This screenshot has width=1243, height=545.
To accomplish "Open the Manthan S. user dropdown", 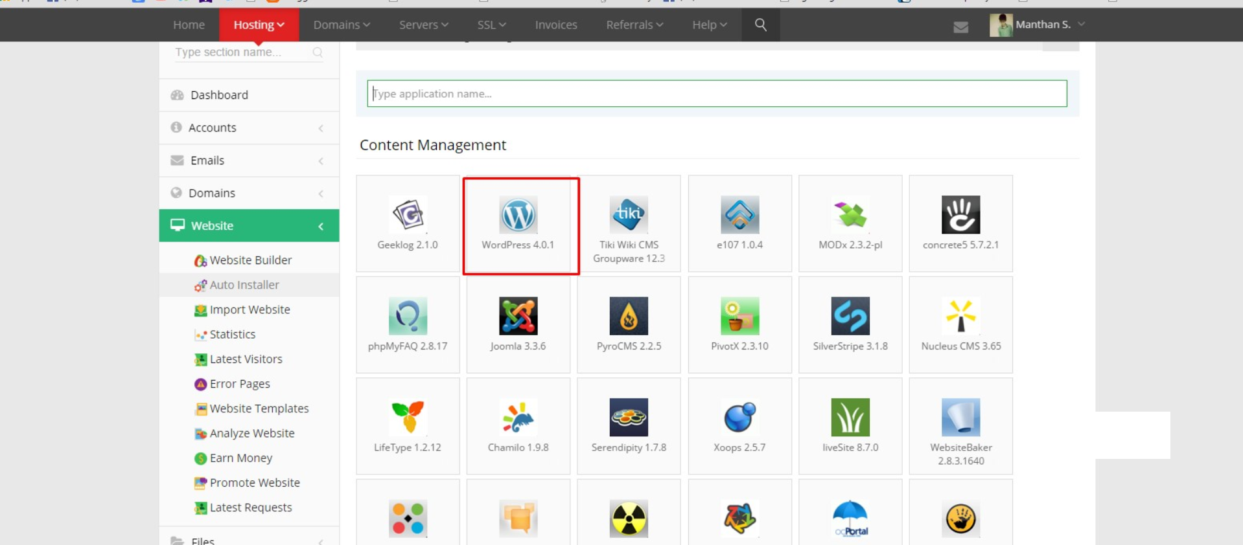I will click(x=1038, y=25).
